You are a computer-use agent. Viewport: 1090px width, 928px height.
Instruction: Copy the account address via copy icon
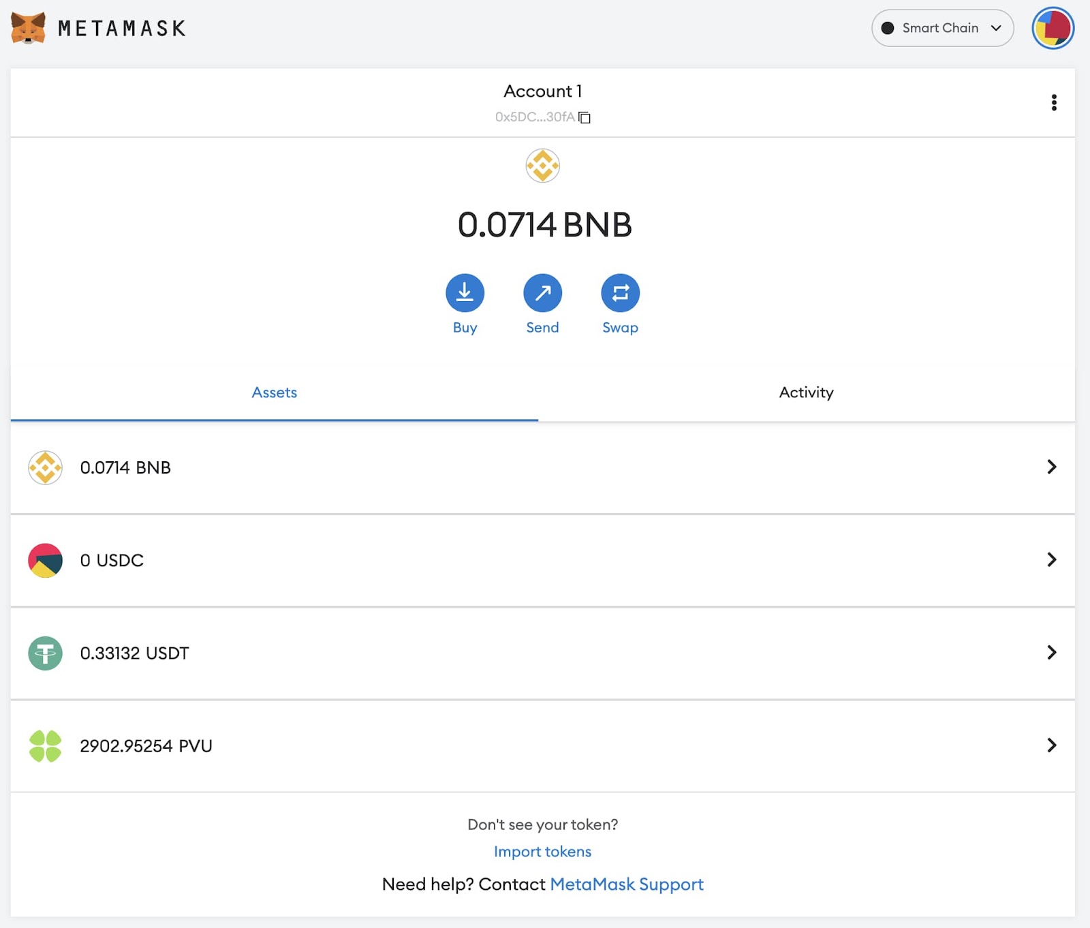pos(585,117)
